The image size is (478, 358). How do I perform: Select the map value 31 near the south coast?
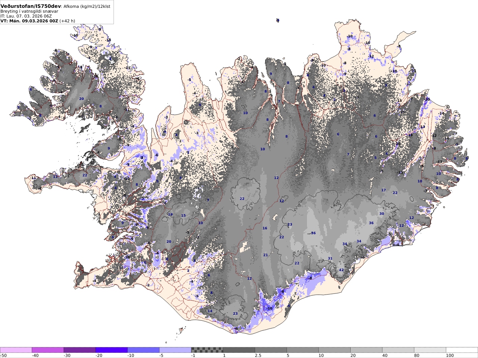pyautogui.click(x=330, y=258)
